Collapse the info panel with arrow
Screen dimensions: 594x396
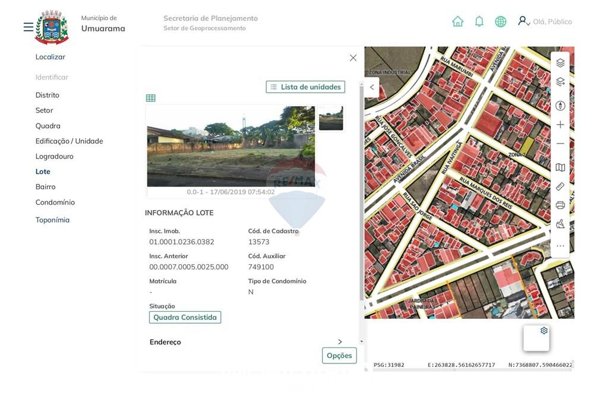(x=372, y=87)
